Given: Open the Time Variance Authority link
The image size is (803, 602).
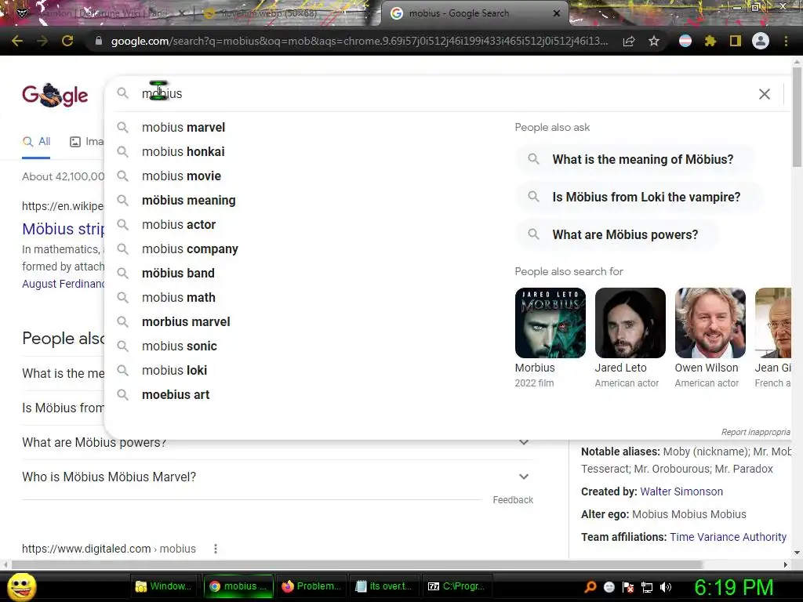Looking at the screenshot, I should click(728, 537).
